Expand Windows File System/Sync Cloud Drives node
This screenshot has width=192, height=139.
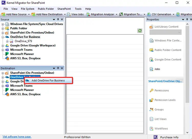coord(3,24)
